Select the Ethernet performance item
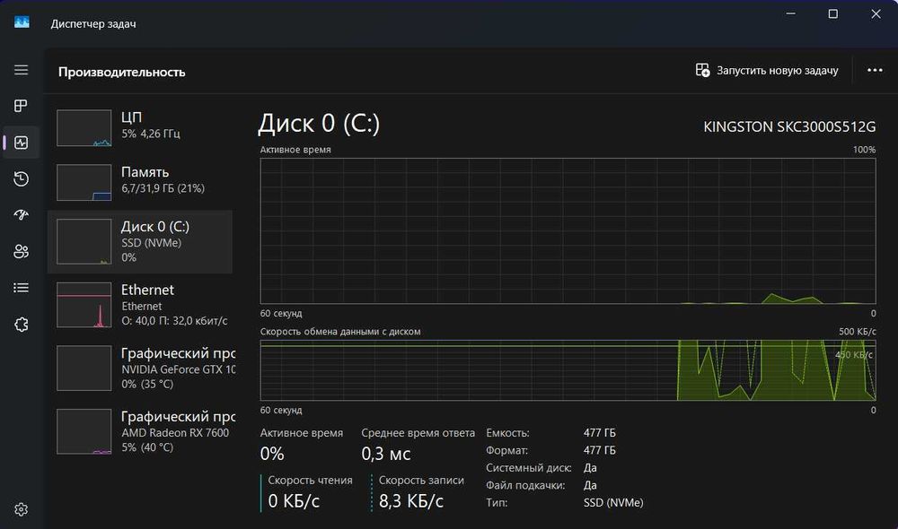898x529 pixels. coord(140,305)
